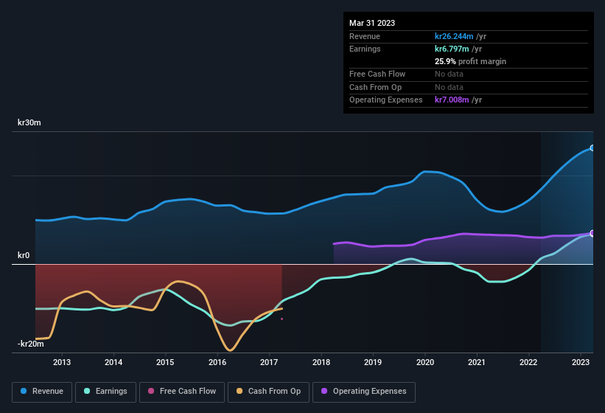
Task: Click the -kr20m y-axis label
Action: tap(30, 344)
